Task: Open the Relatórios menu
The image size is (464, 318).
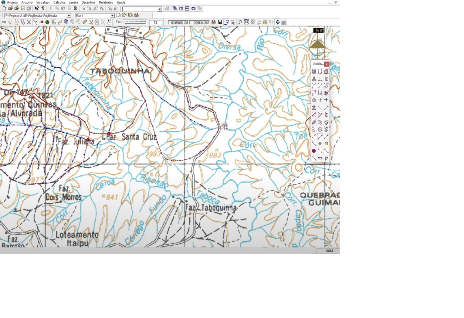Action: pyautogui.click(x=106, y=2)
